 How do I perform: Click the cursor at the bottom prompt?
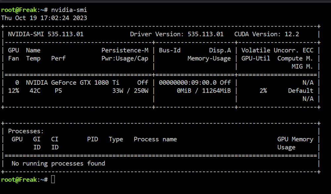click(x=53, y=180)
